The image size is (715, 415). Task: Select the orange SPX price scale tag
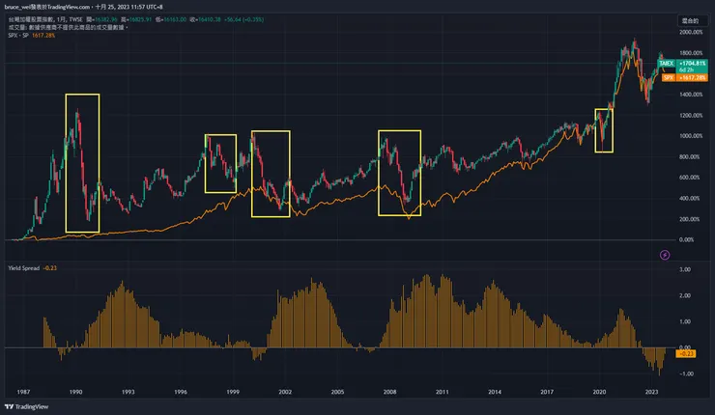pos(685,78)
